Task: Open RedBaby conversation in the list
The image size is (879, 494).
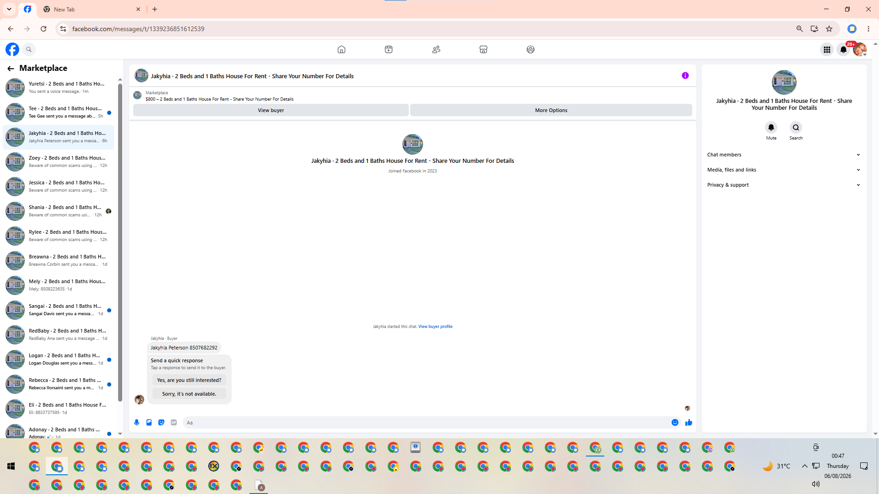Action: tap(59, 334)
